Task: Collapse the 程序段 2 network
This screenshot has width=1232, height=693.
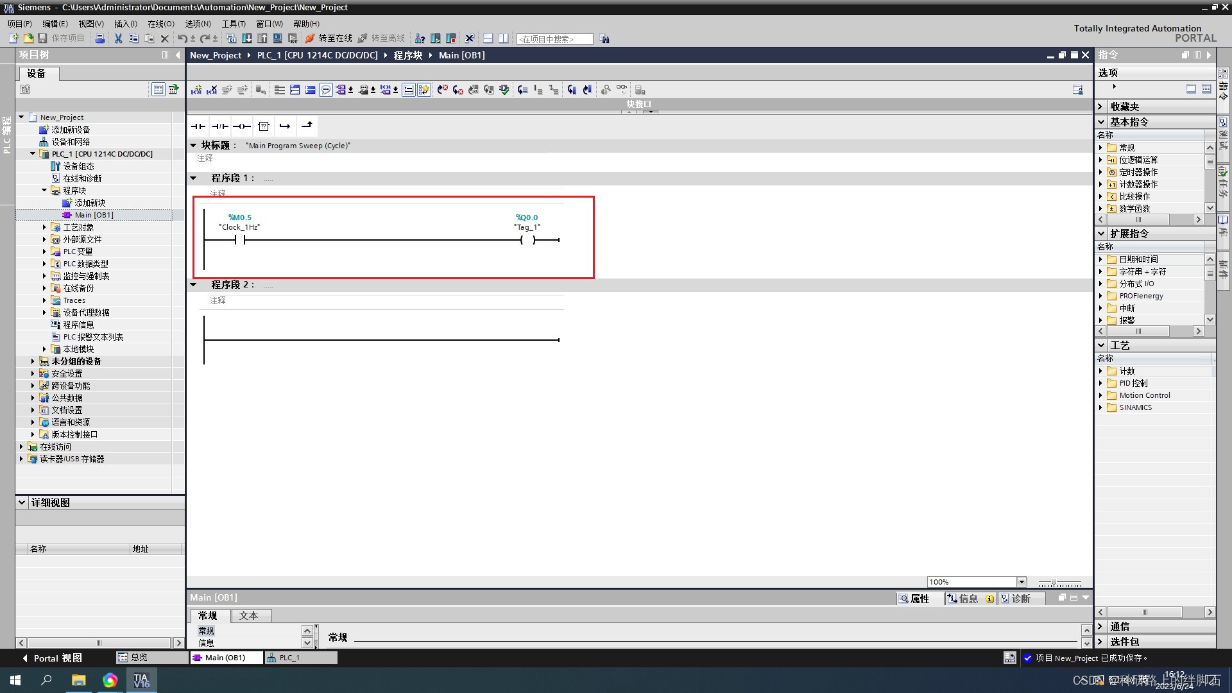Action: pyautogui.click(x=193, y=284)
